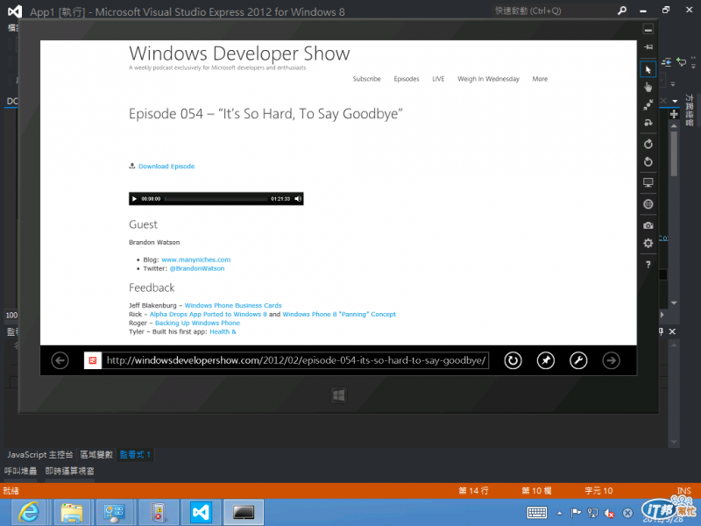This screenshot has height=526, width=701.
Task: Click quick launch magnifier icon
Action: coord(622,11)
